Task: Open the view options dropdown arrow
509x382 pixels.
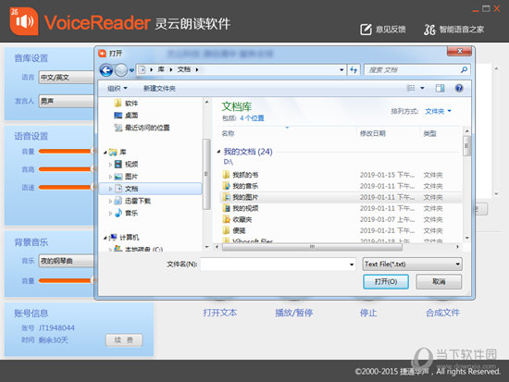Action: click(422, 88)
